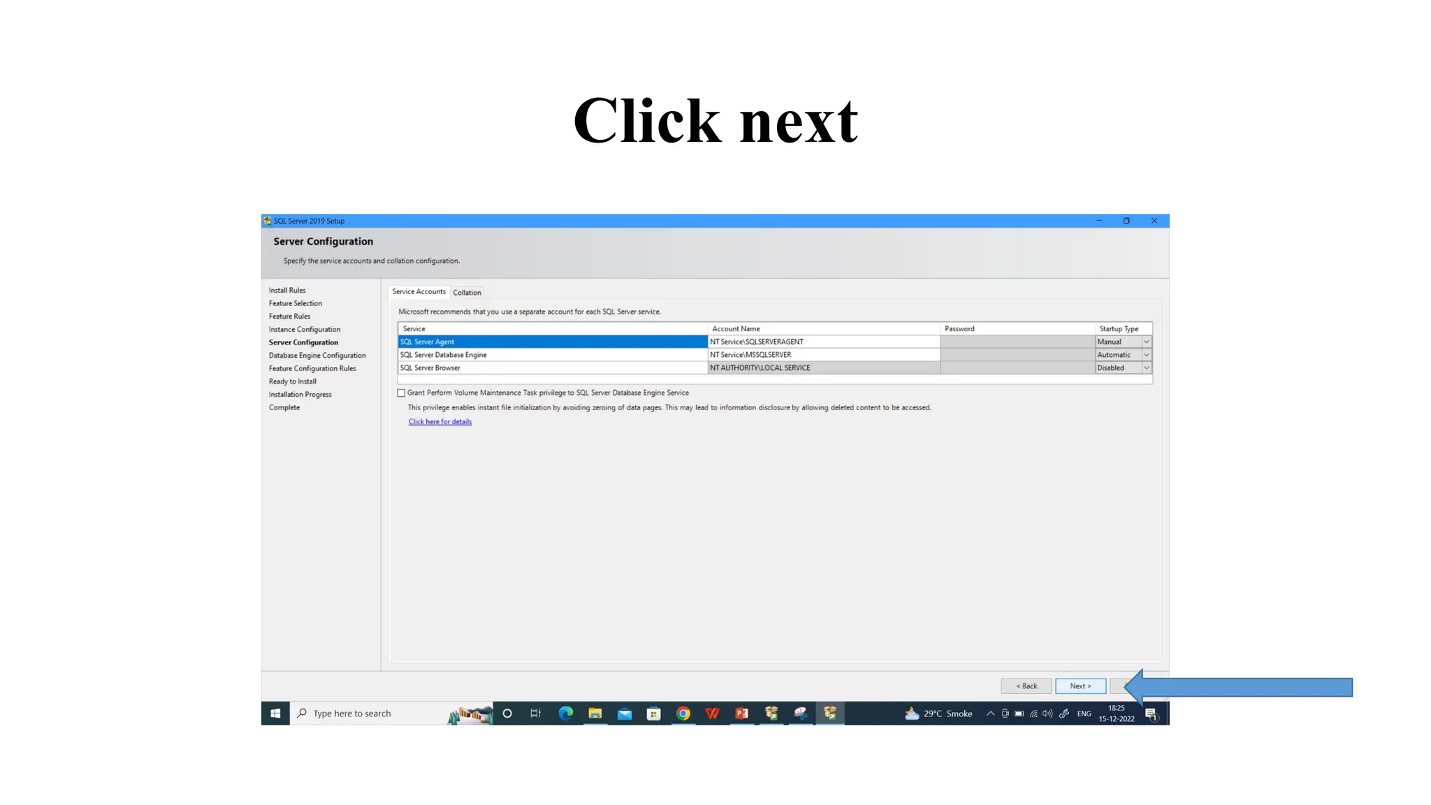Screen dimensions: 1431x805
Task: Click the SQL Server Setup title bar icon
Action: point(268,221)
